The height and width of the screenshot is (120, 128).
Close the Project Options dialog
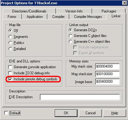(124, 3)
